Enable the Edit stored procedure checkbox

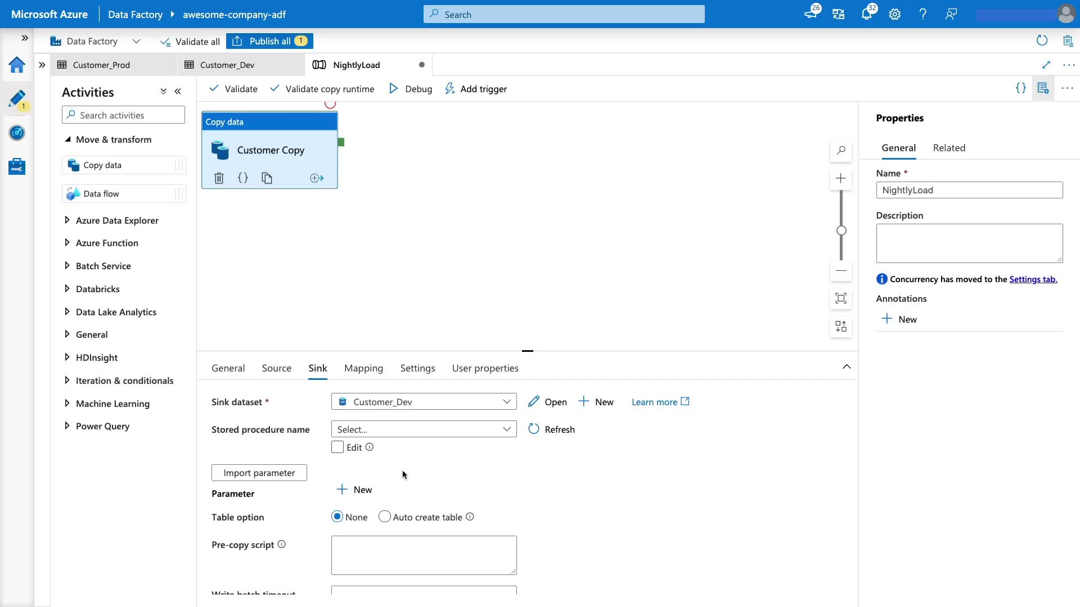pyautogui.click(x=337, y=447)
